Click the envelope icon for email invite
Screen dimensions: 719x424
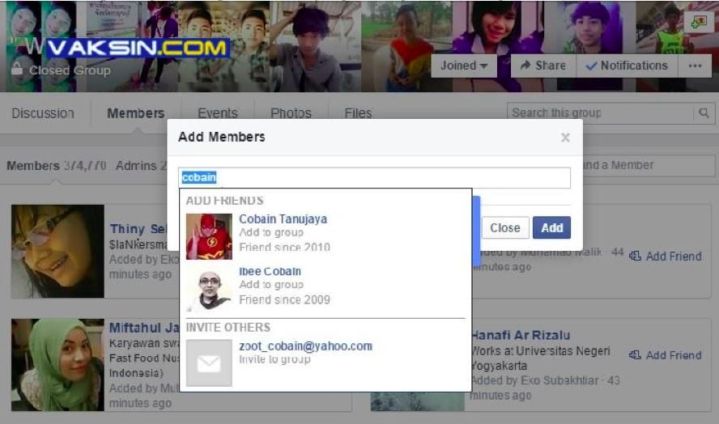click(209, 363)
